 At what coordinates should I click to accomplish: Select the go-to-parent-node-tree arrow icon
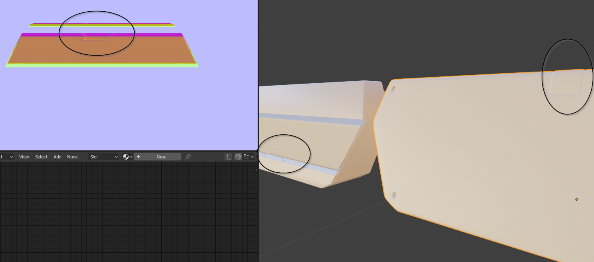coord(228,157)
